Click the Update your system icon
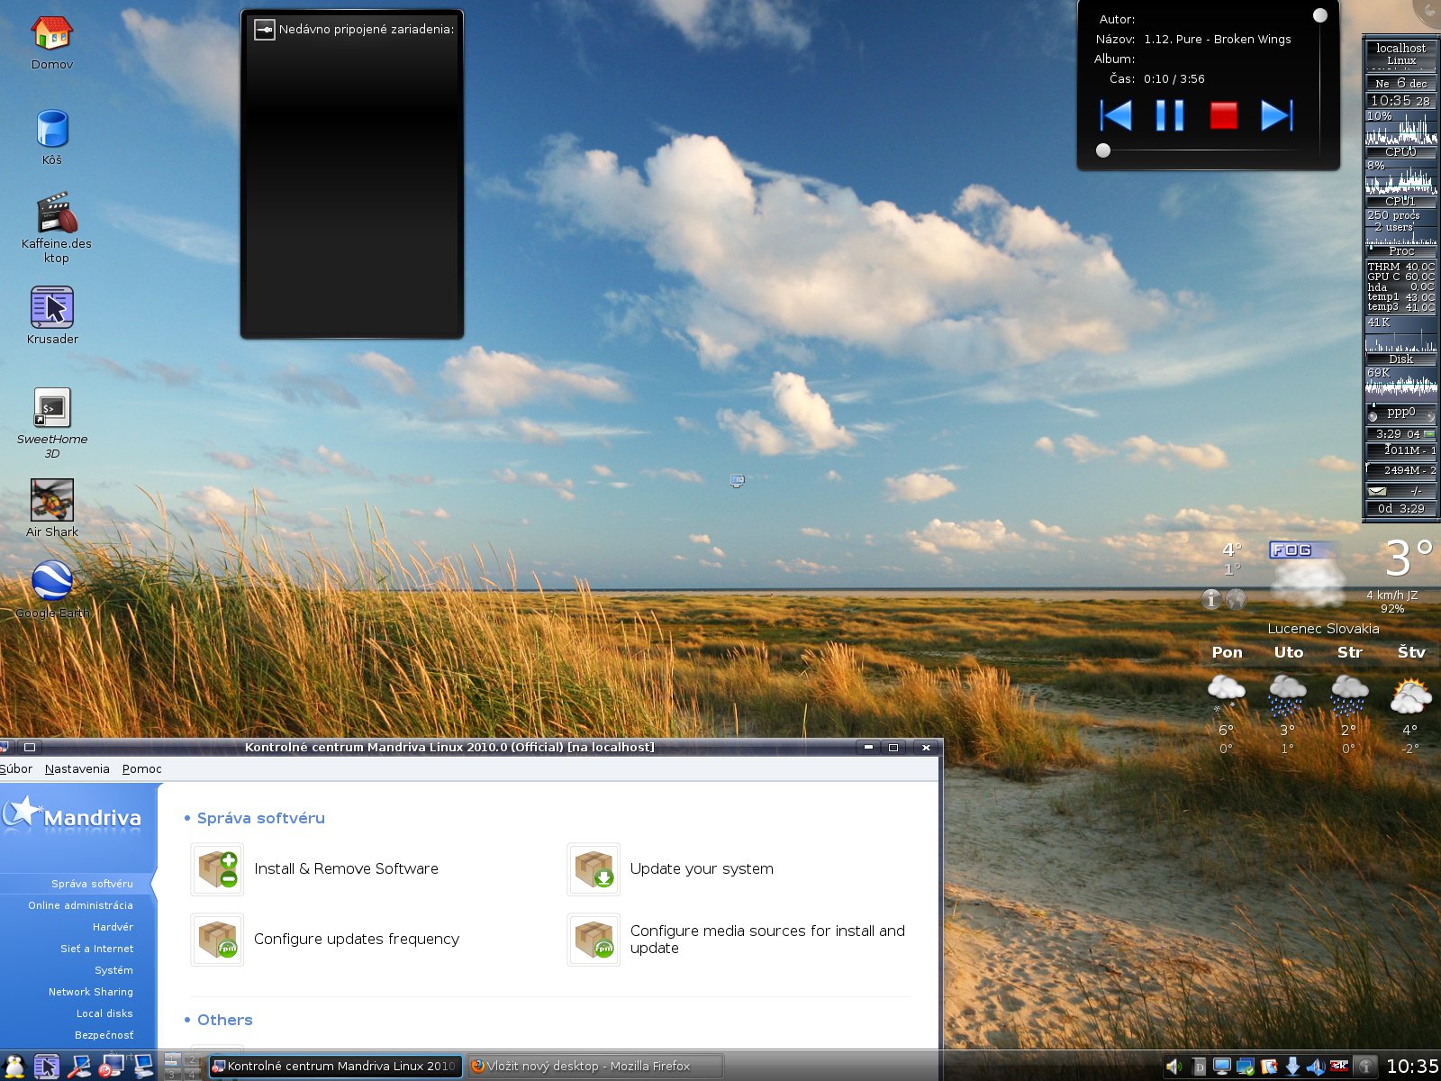Viewport: 1441px width, 1081px height. (x=594, y=869)
